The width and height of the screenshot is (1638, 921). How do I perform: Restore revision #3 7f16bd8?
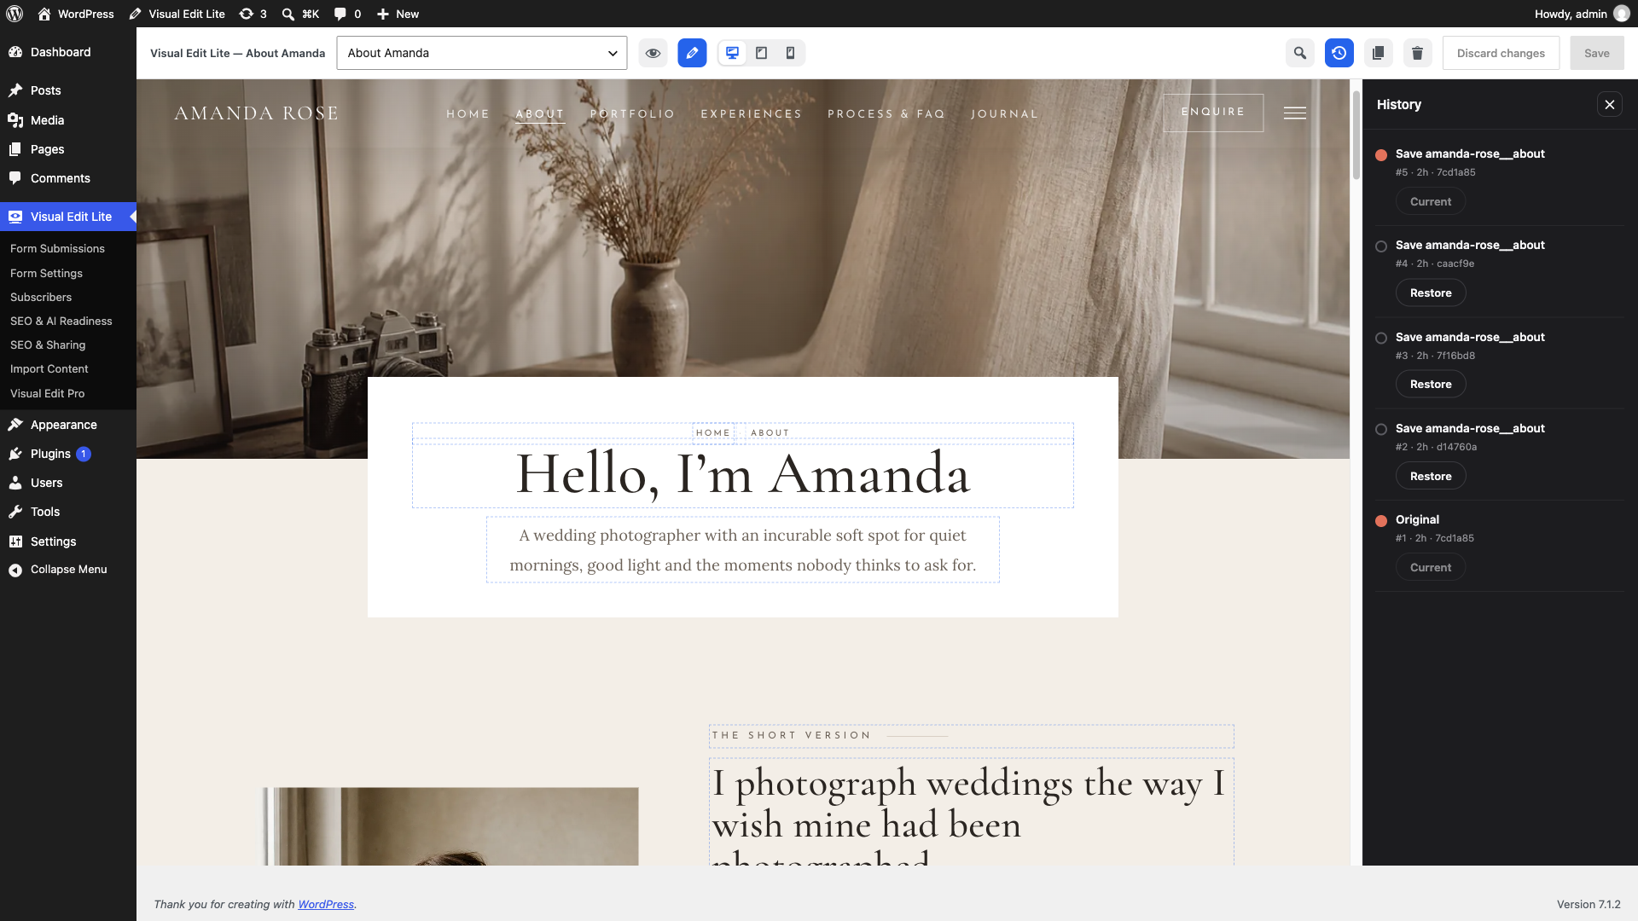coord(1431,385)
